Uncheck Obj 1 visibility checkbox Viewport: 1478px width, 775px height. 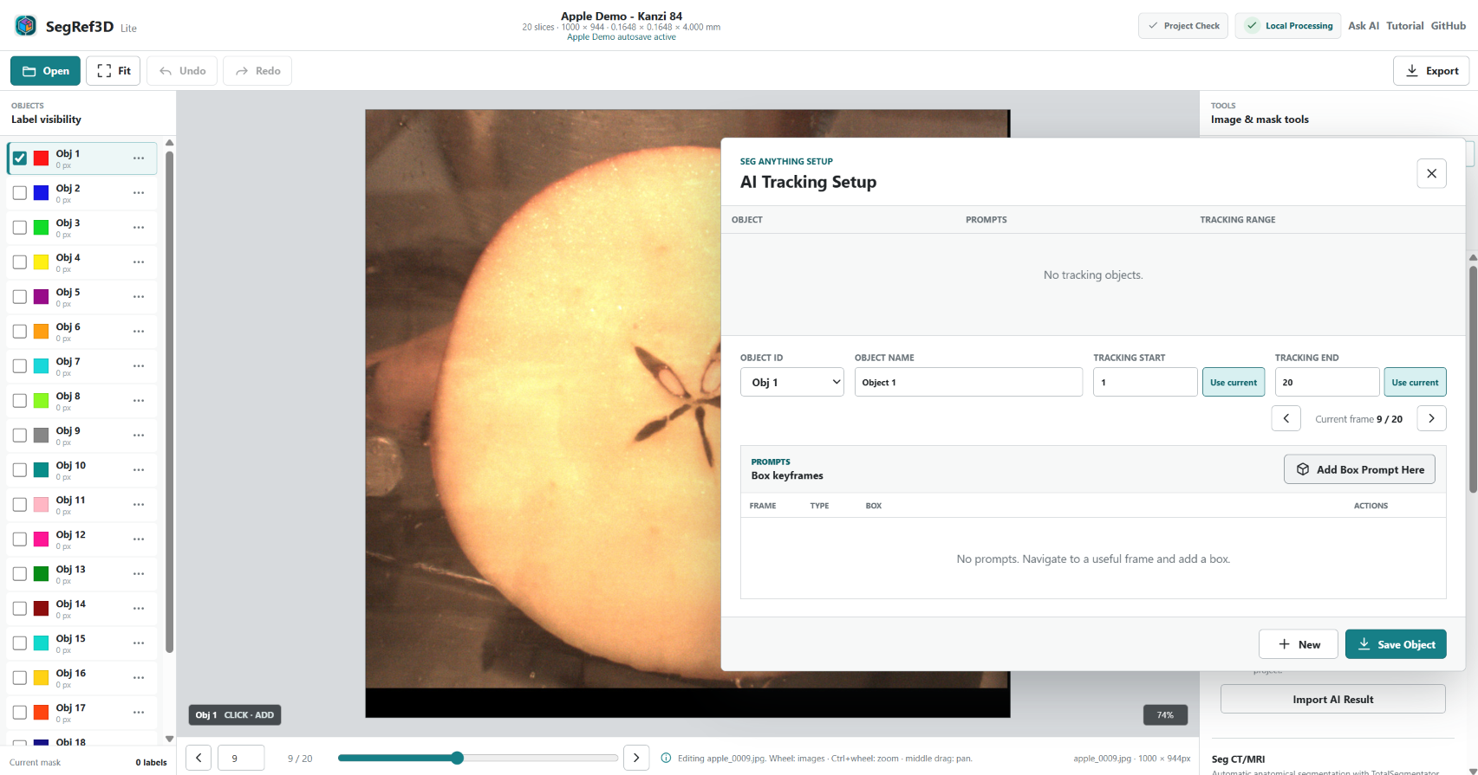[20, 158]
